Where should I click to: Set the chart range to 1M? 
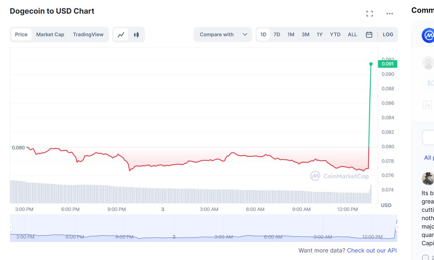click(291, 35)
